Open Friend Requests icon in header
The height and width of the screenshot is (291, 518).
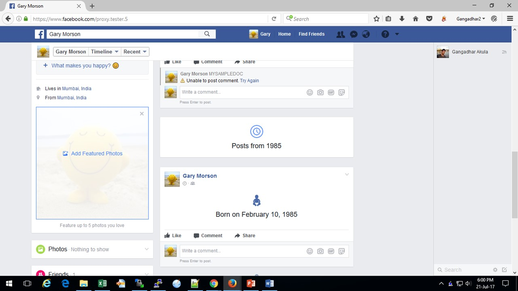click(x=341, y=34)
